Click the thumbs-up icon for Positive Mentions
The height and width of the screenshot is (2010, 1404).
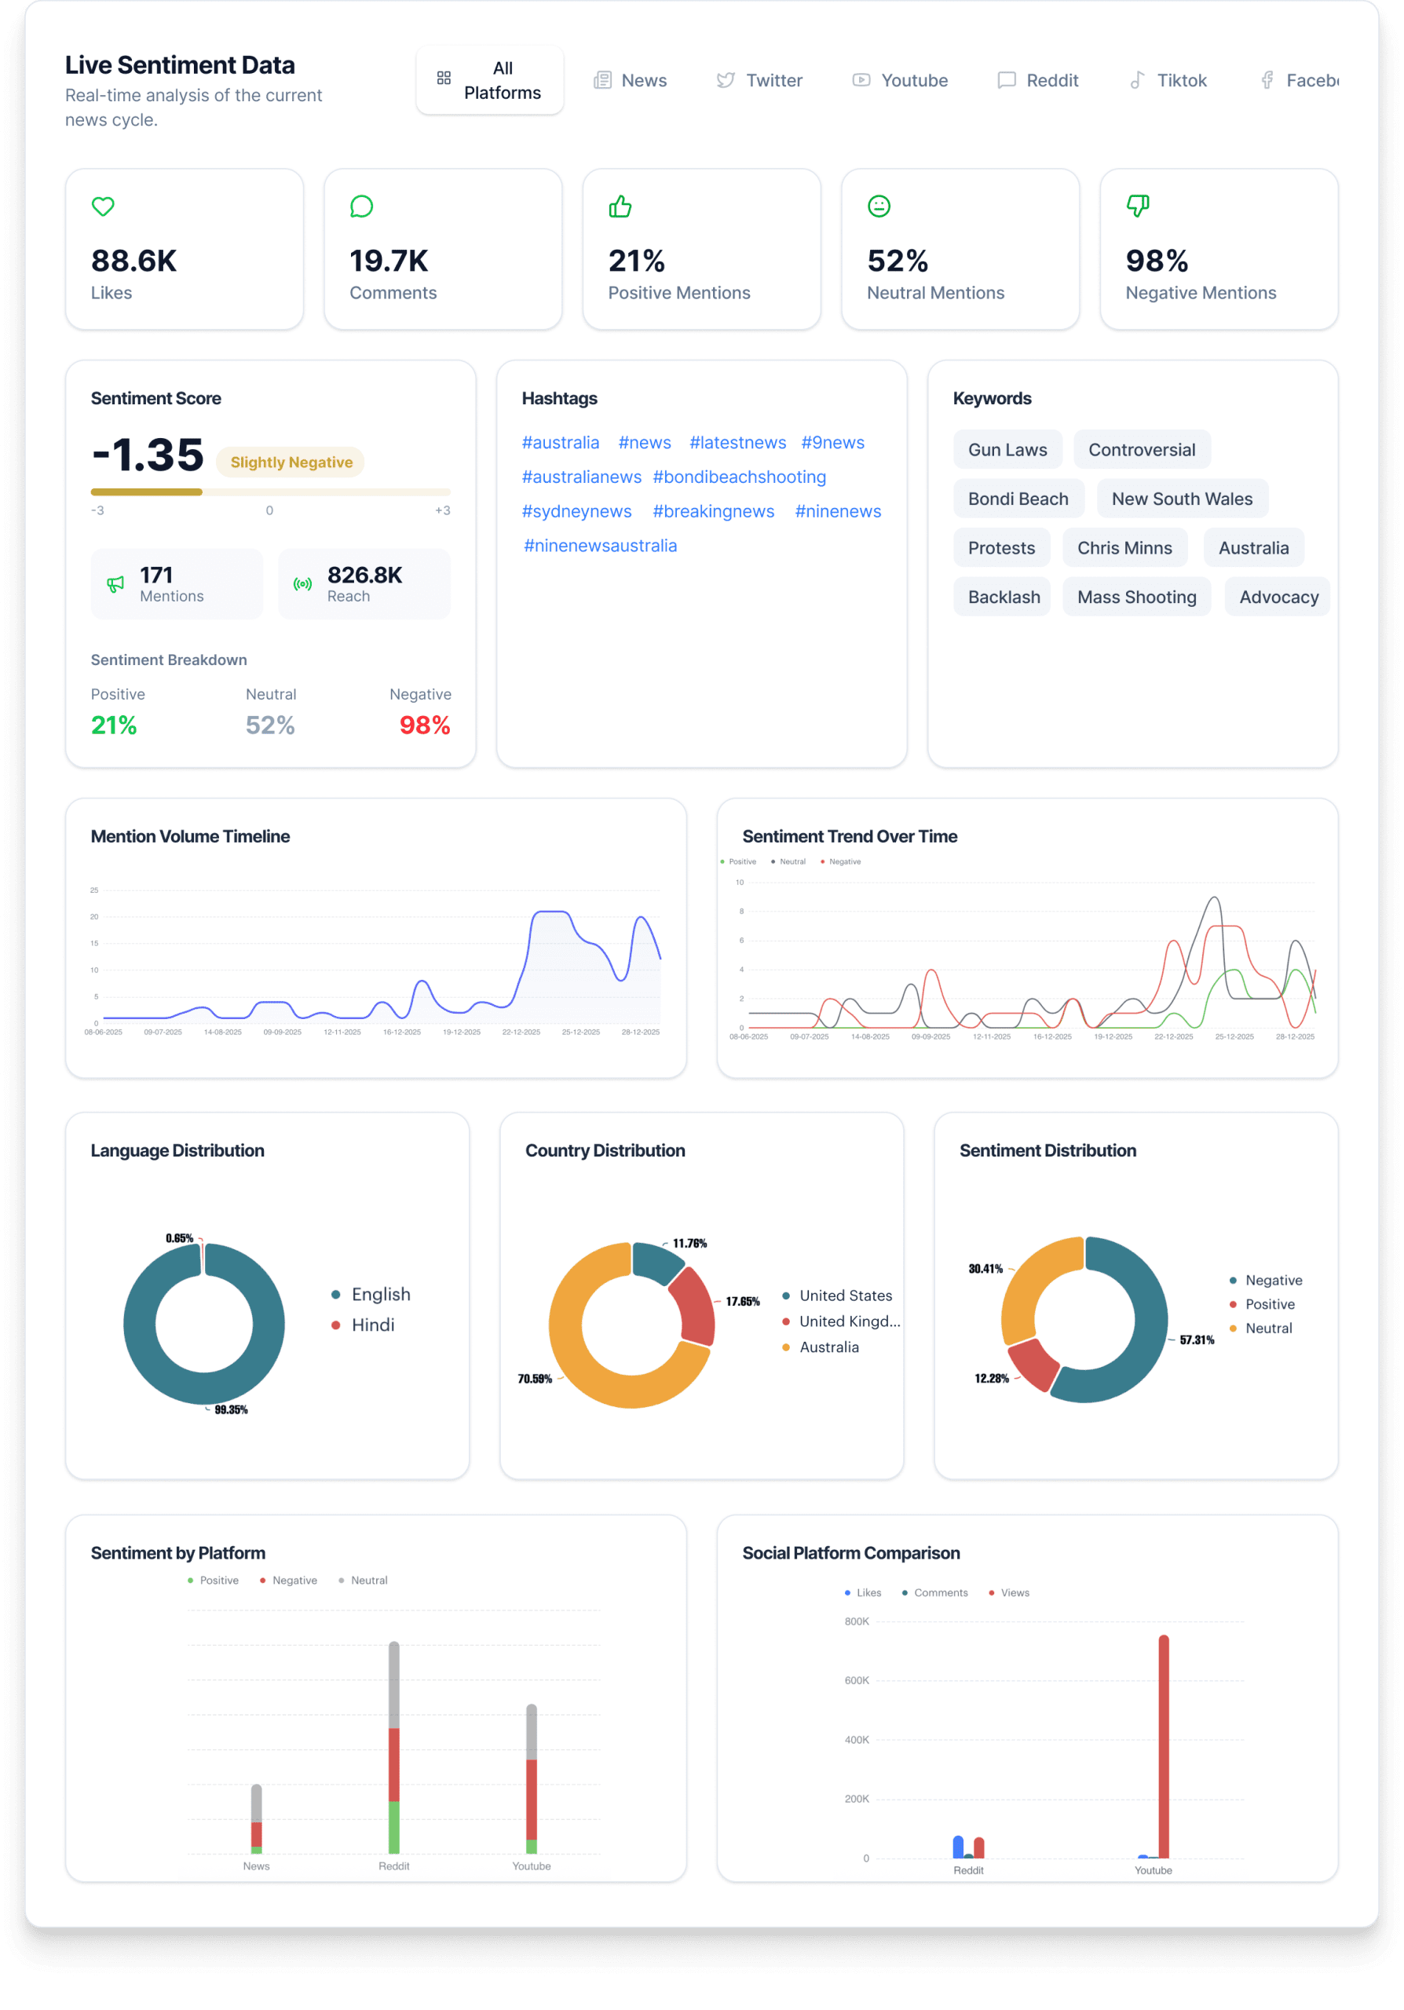pos(620,206)
